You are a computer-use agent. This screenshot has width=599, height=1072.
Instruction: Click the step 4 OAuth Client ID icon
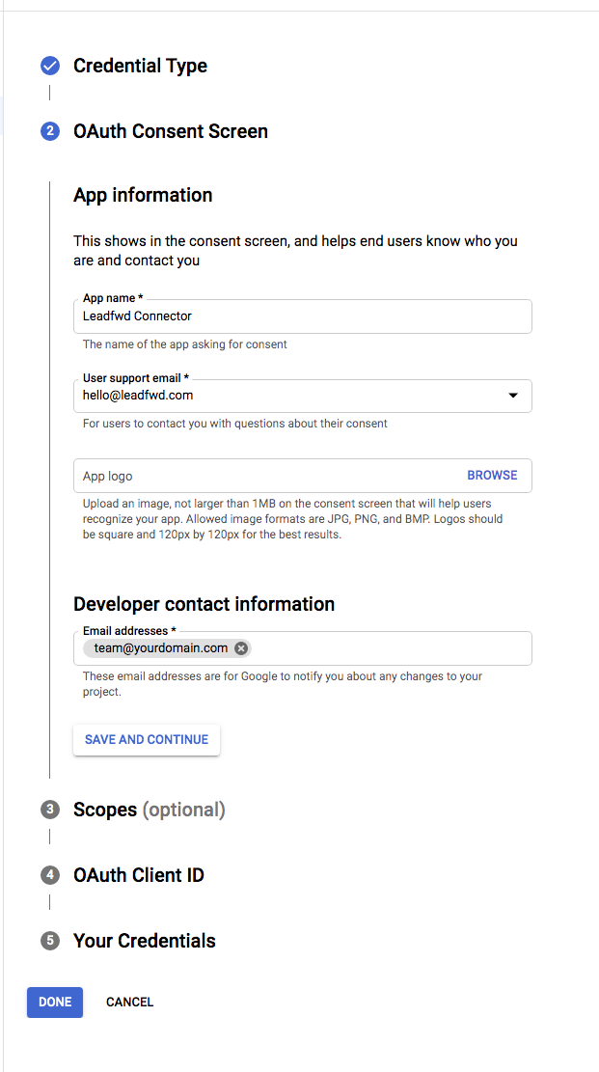[x=50, y=875]
